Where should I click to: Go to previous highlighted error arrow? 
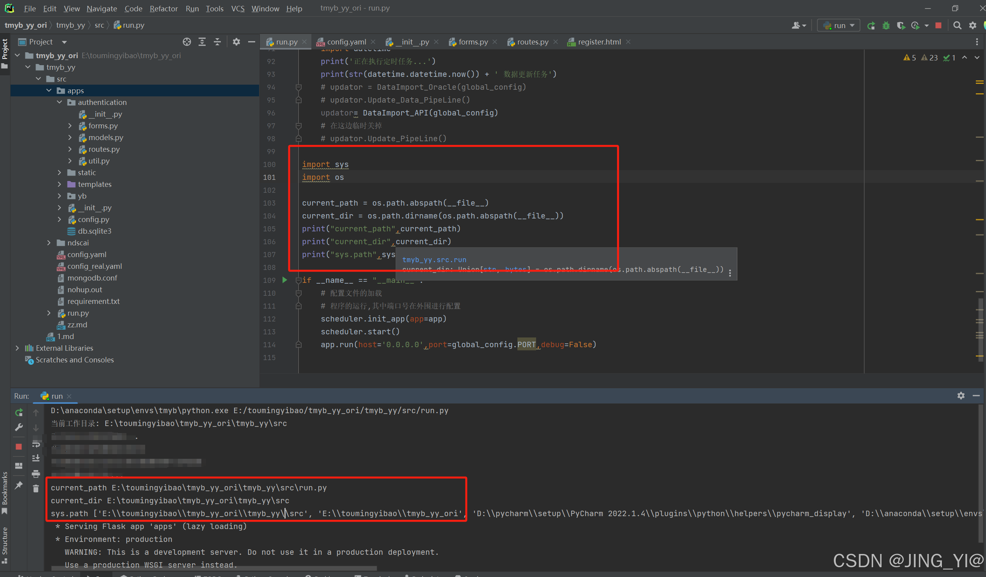(965, 58)
